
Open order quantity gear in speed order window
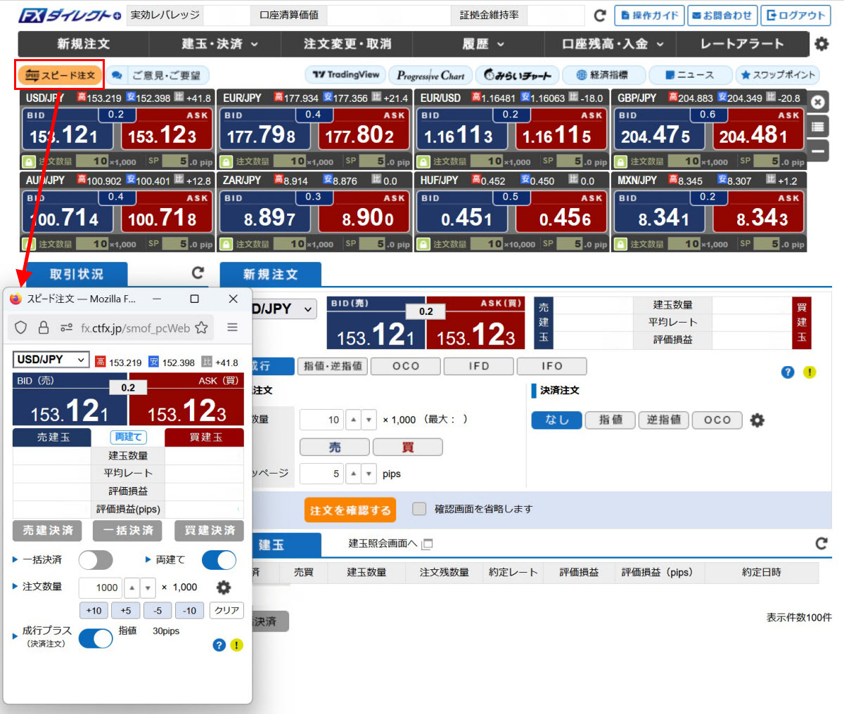[x=223, y=588]
